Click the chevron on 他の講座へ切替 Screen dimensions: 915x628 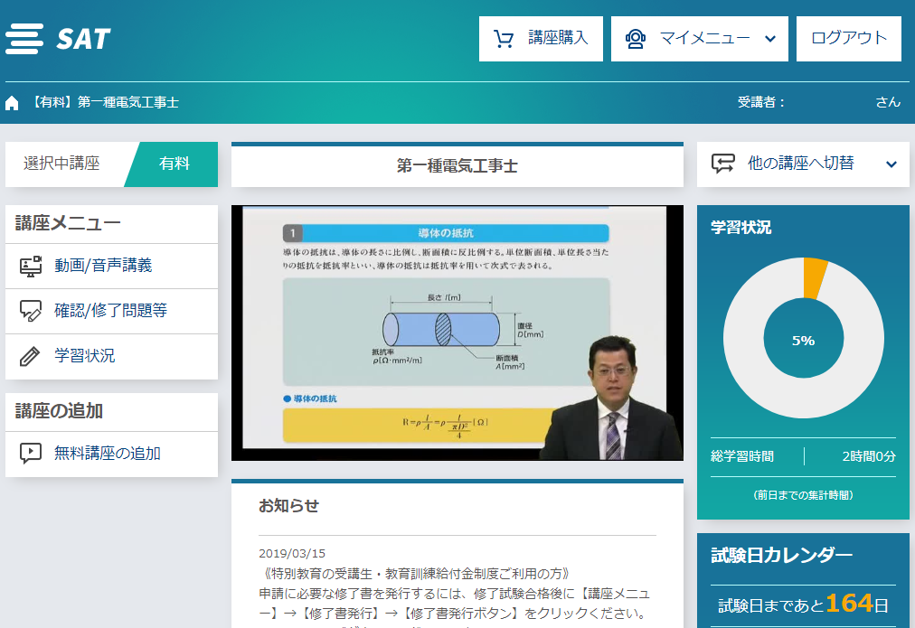pyautogui.click(x=891, y=164)
